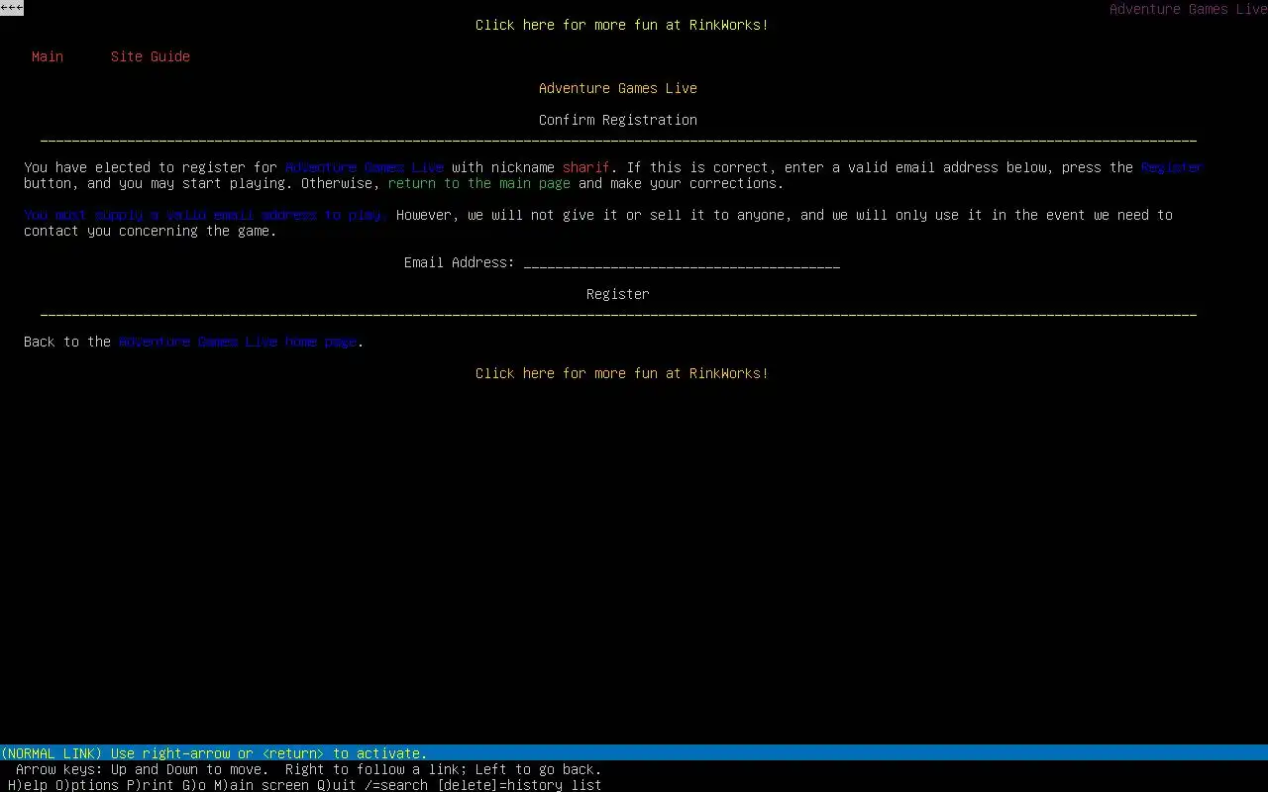Click the 'Confirm Registration' heading text
The height and width of the screenshot is (792, 1268).
(618, 120)
